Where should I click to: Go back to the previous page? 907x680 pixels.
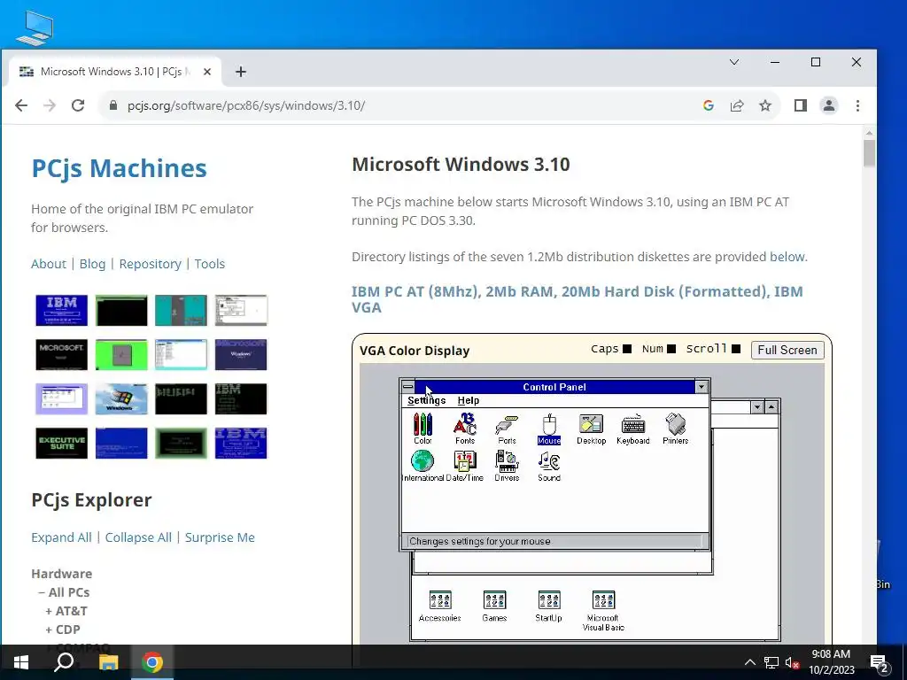21,106
